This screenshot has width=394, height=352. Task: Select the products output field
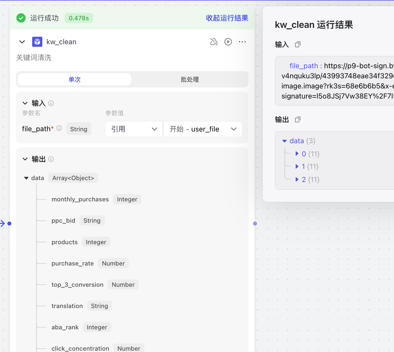coord(65,242)
